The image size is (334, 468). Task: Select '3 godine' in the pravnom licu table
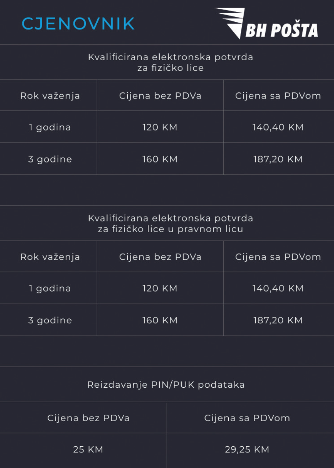click(50, 320)
